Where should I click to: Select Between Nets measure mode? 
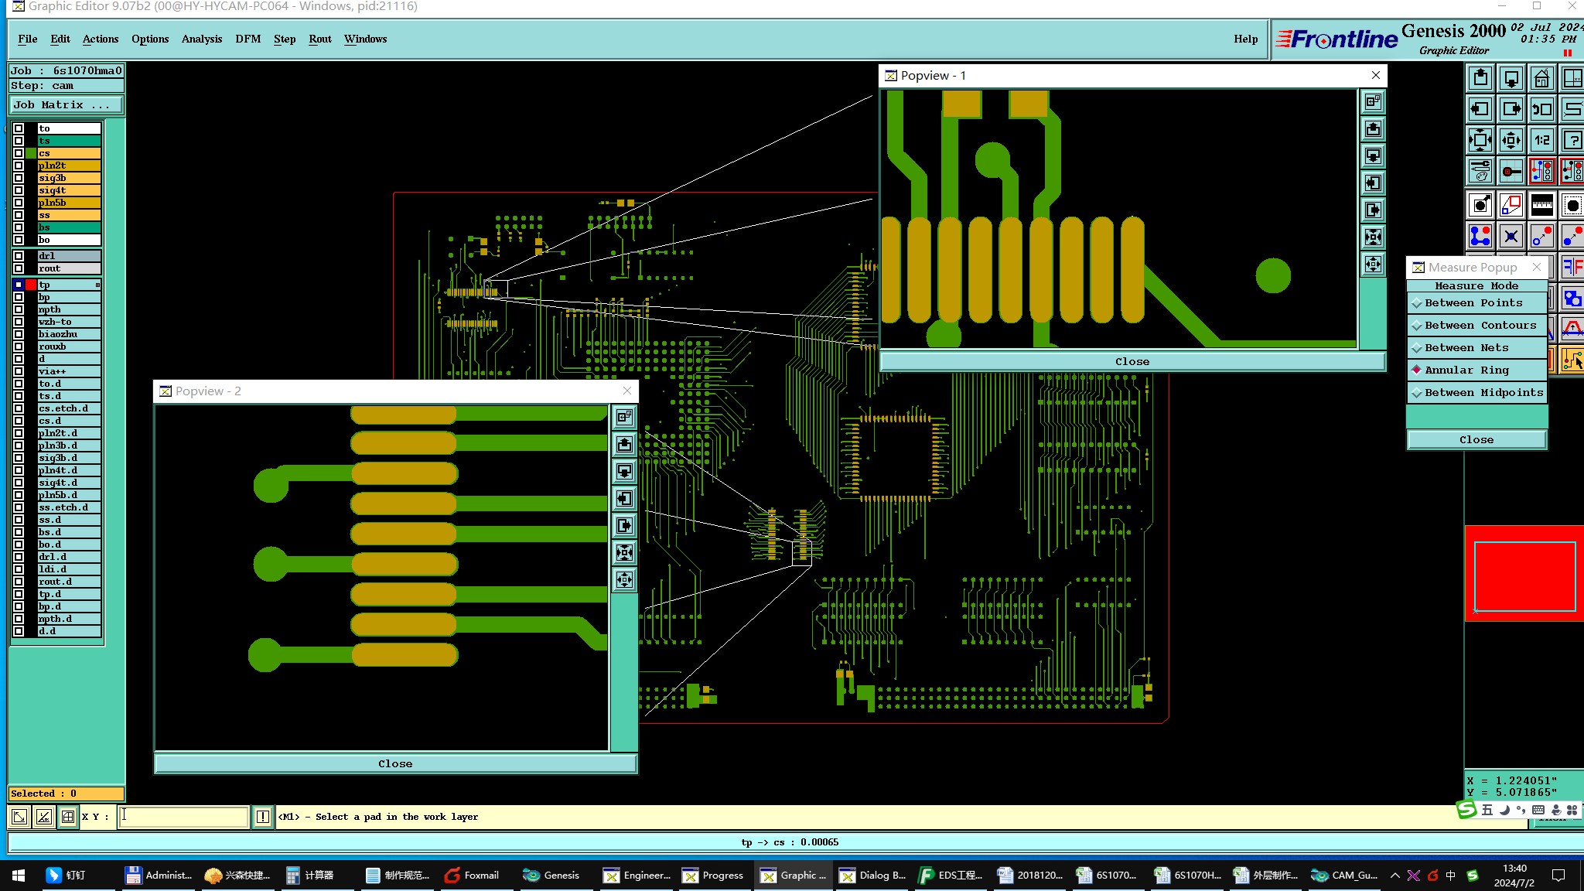[x=1466, y=348]
